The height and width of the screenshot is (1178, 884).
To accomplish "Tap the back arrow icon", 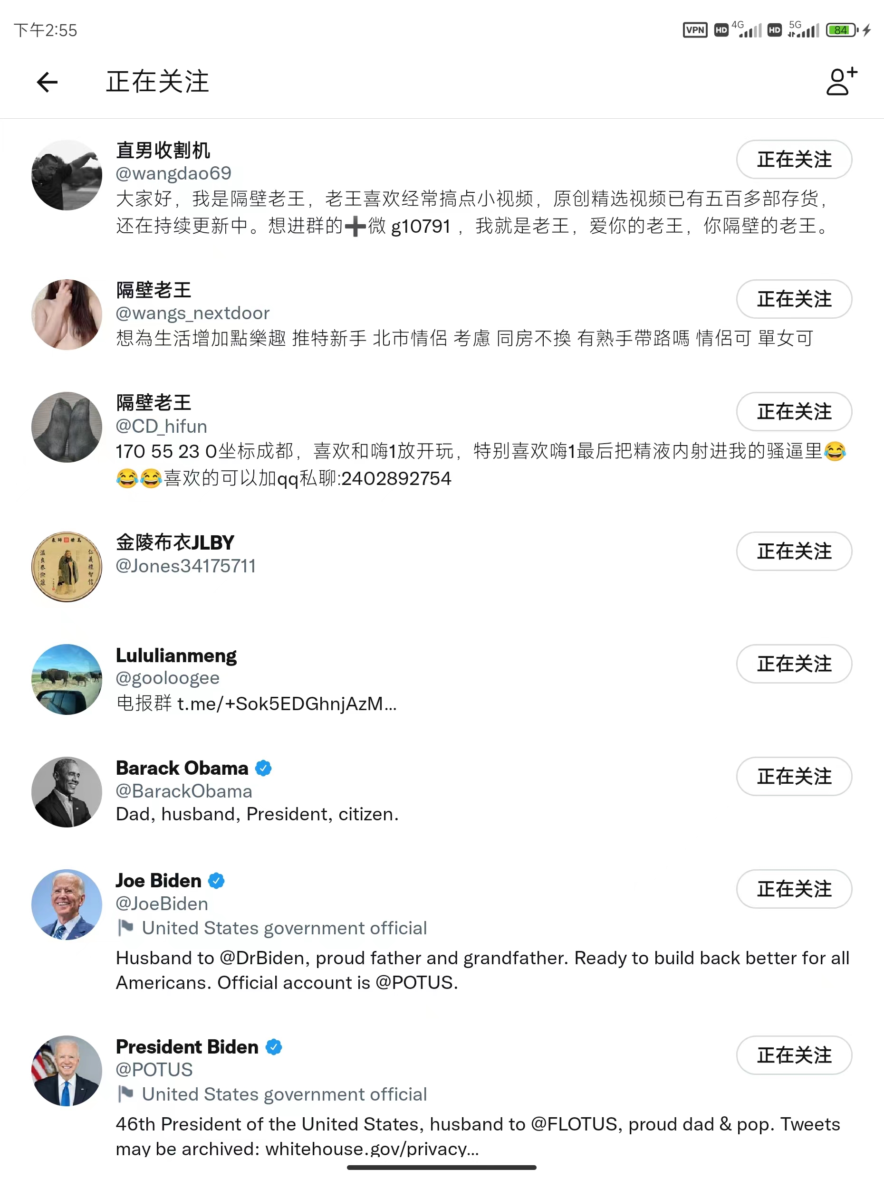I will pos(47,82).
